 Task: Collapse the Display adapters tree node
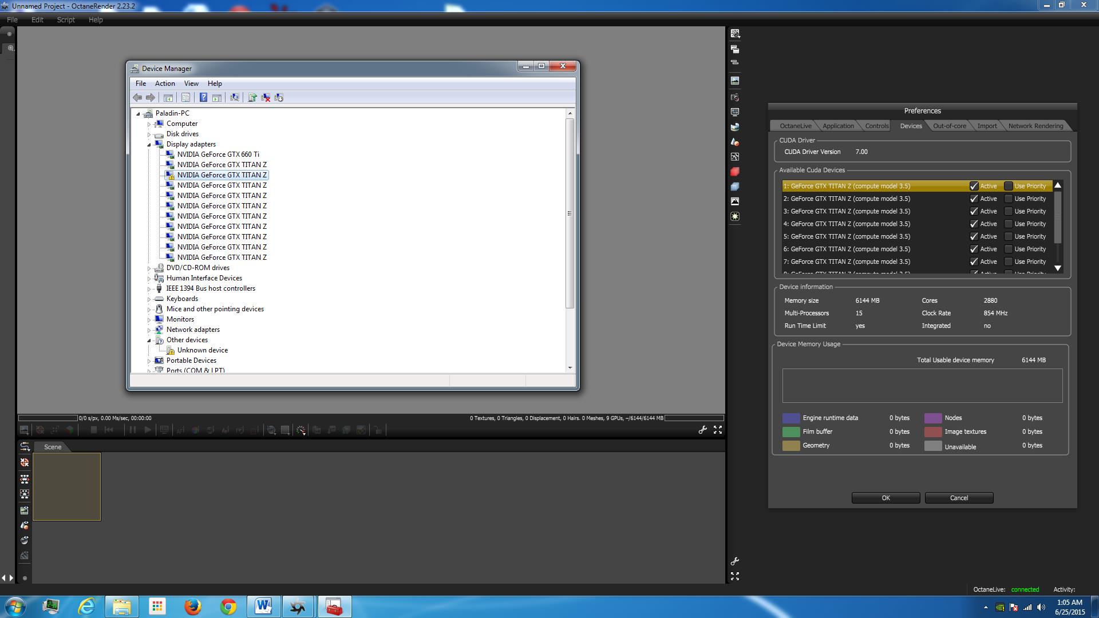click(x=149, y=145)
